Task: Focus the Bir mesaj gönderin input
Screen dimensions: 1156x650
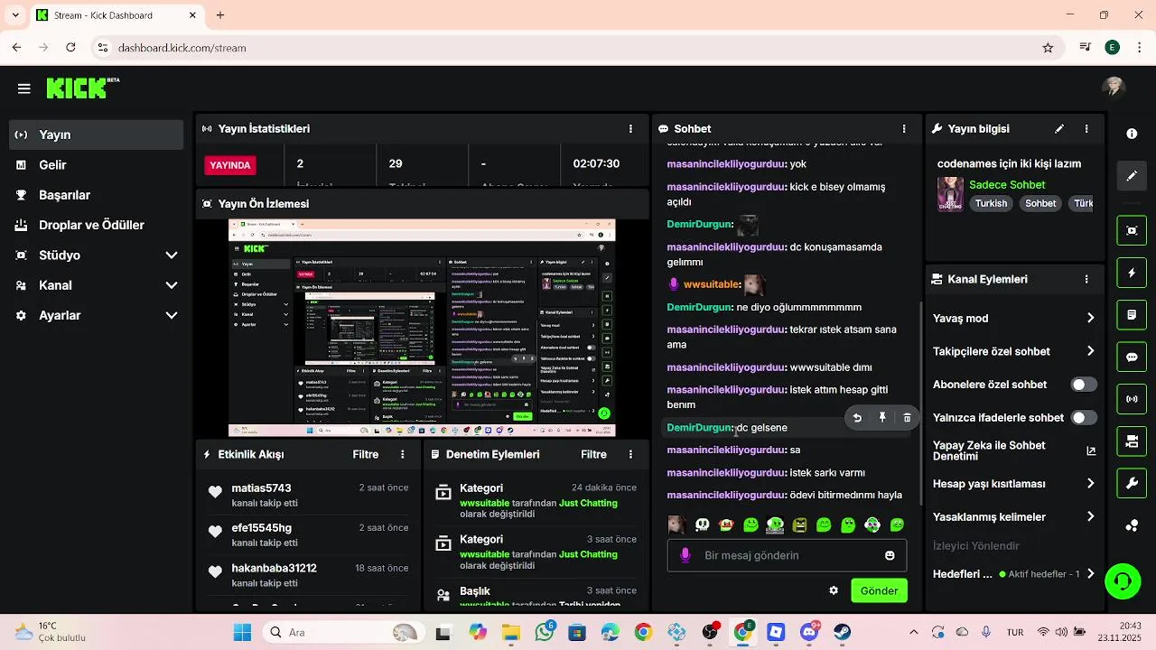Action: tap(787, 555)
